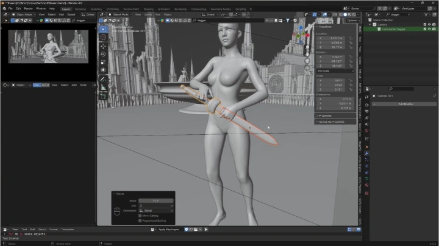Image resolution: width=439 pixels, height=246 pixels.
Task: Toggle X-ray view in viewport header
Action: click(x=335, y=15)
